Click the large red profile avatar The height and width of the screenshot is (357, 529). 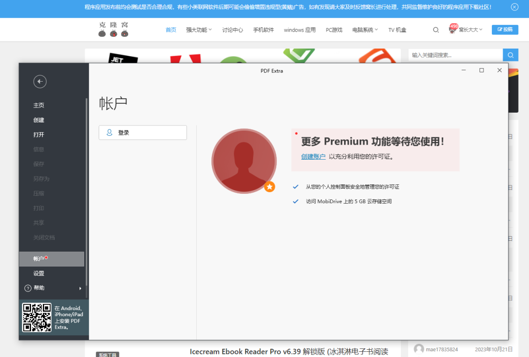[244, 161]
